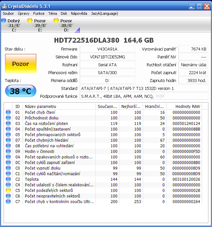Screen dimensions: 212x227
Task: Open the Téma menu
Action: pos(53,13)
